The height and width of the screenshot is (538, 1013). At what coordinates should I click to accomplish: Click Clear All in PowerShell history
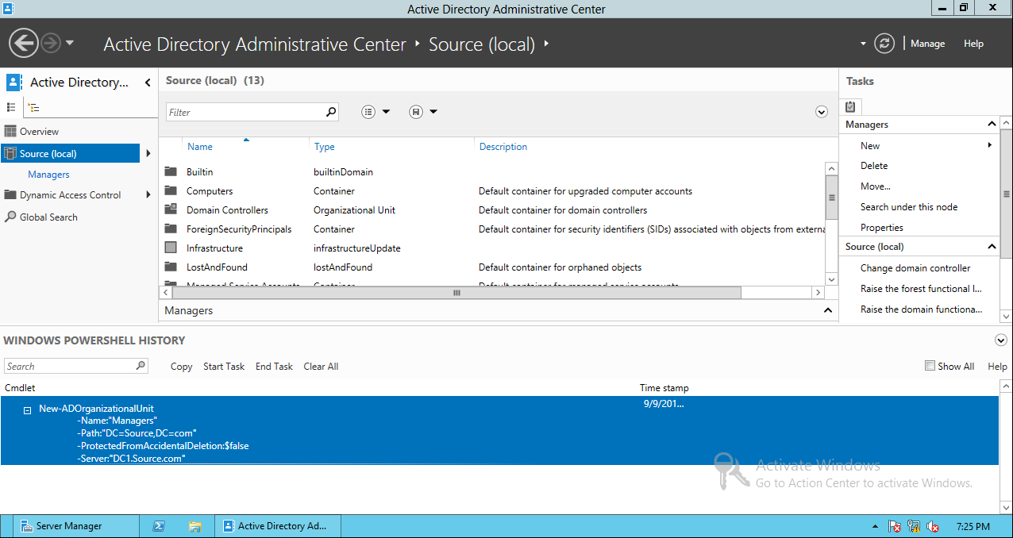[320, 366]
